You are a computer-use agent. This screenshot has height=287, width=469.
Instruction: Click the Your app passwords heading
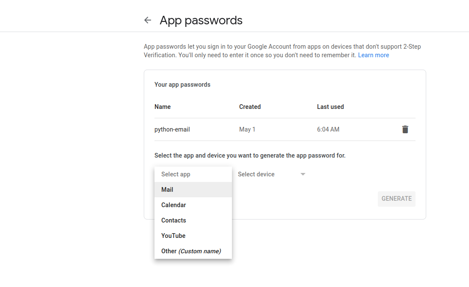click(182, 85)
